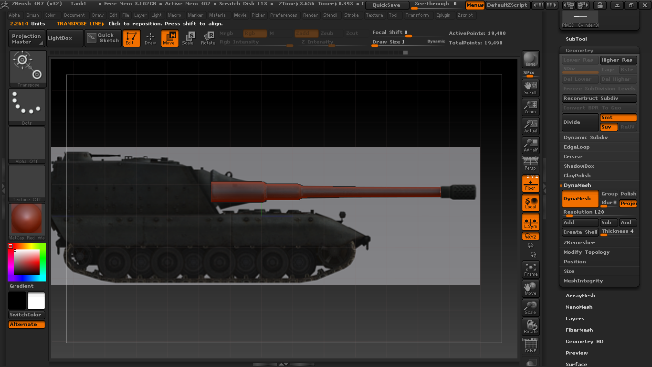Open the Texture Off selector

tap(27, 183)
